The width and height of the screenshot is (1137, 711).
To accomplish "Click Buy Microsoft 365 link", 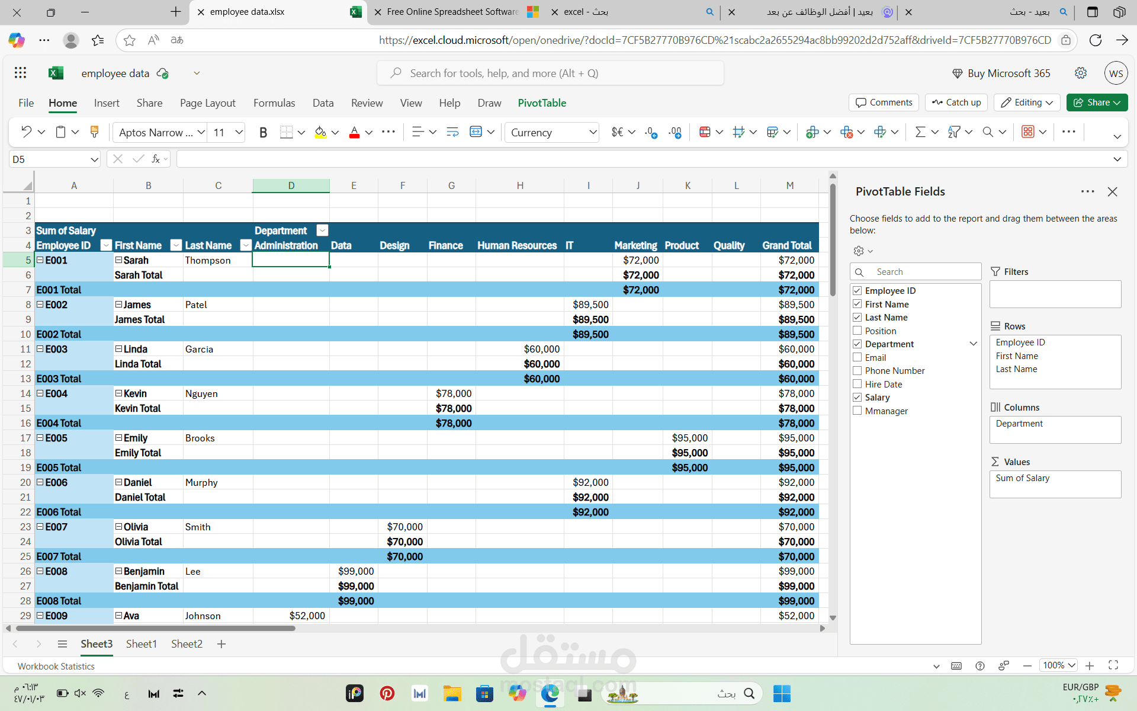I will [x=1001, y=73].
